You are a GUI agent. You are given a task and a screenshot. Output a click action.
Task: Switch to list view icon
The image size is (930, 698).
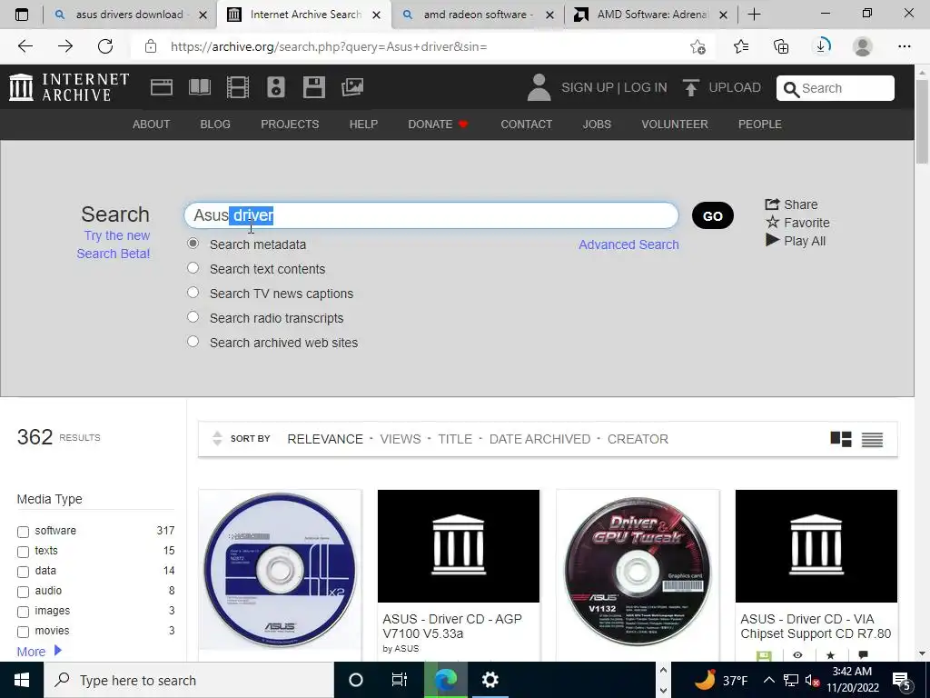(872, 439)
